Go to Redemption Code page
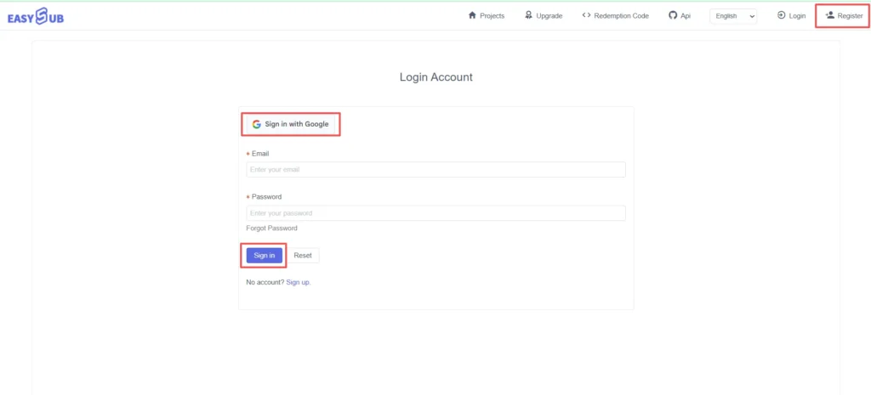The height and width of the screenshot is (395, 871). [x=616, y=15]
